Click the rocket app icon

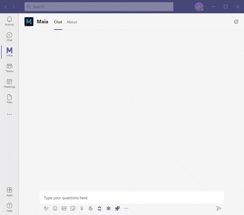[x=117, y=208]
